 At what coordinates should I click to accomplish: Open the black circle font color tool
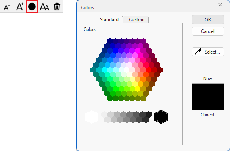click(32, 6)
